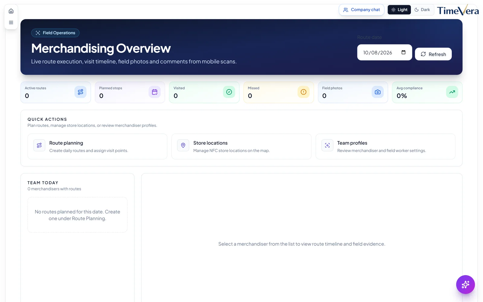
Task: Click the Store locations pin icon
Action: pyautogui.click(x=183, y=145)
